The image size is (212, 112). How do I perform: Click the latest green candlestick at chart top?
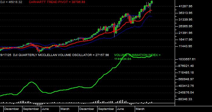click(152, 2)
